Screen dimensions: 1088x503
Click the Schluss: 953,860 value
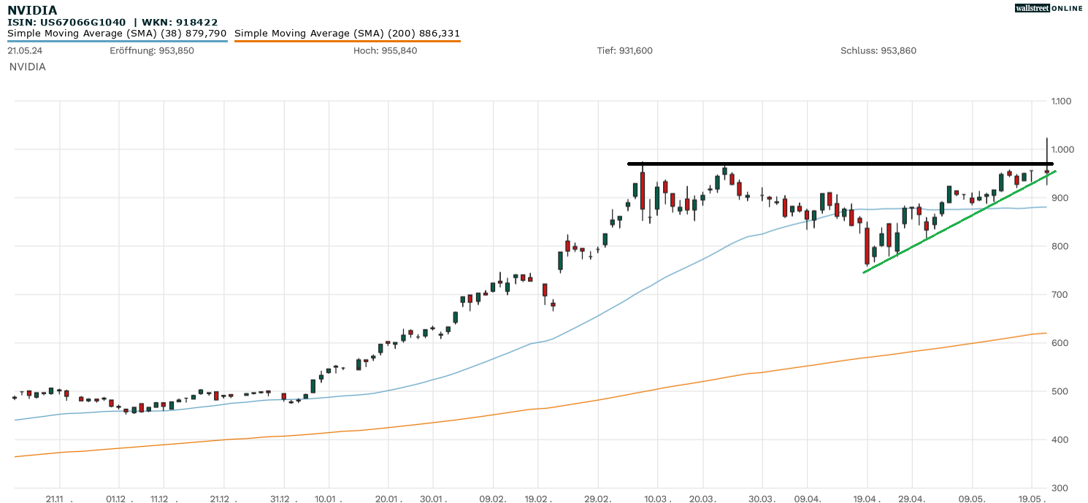(x=878, y=50)
